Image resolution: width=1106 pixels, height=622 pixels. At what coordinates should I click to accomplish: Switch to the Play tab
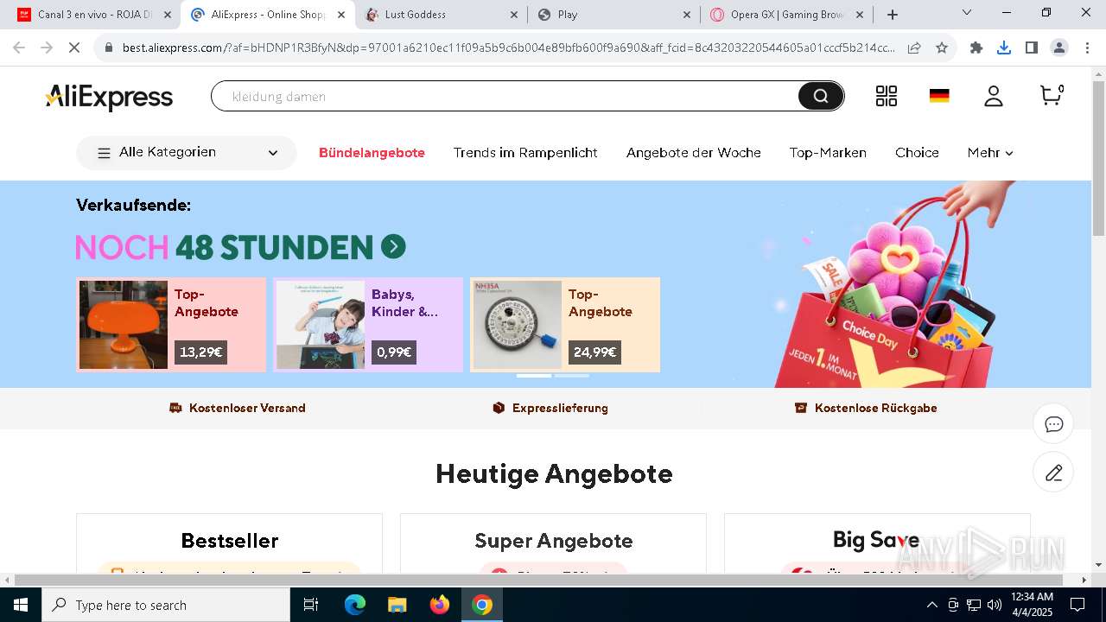point(613,15)
